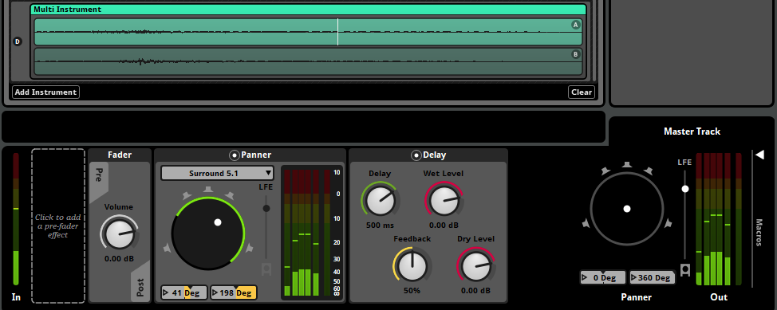Clear the multi instrument playlist
This screenshot has height=310, width=777.
pos(582,92)
